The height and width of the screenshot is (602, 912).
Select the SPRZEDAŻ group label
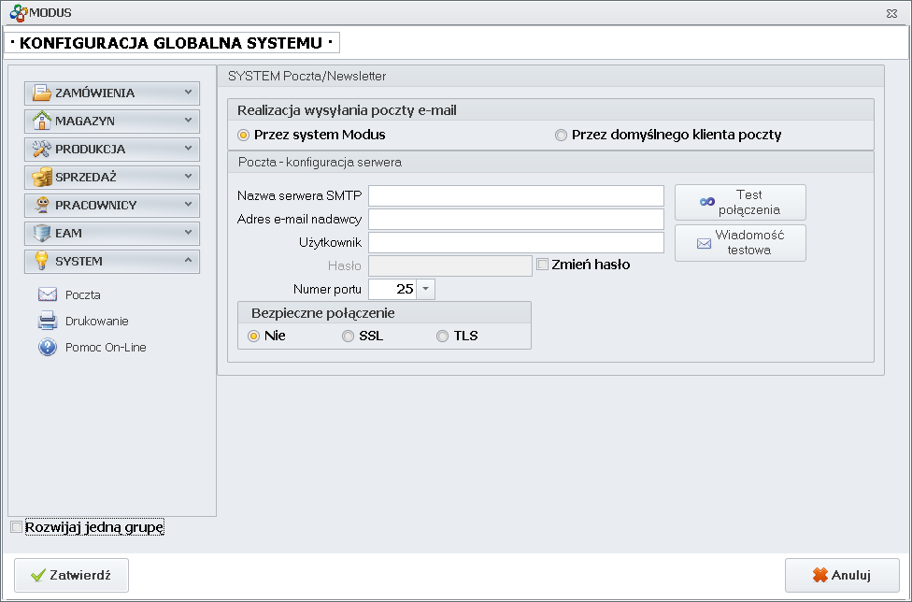pyautogui.click(x=86, y=177)
